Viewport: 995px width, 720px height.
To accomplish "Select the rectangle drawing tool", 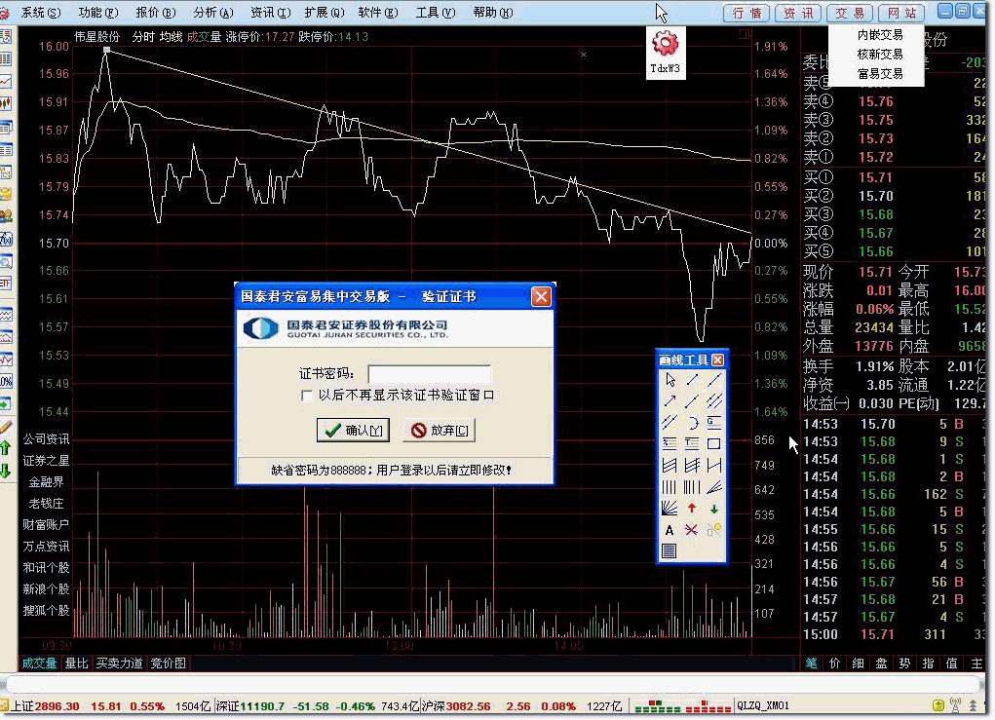I will coord(714,443).
